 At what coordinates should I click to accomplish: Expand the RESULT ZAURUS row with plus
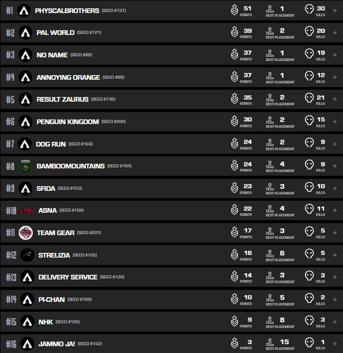click(335, 99)
